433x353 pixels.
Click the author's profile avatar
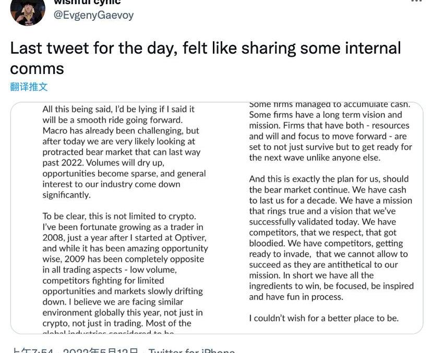click(x=28, y=11)
